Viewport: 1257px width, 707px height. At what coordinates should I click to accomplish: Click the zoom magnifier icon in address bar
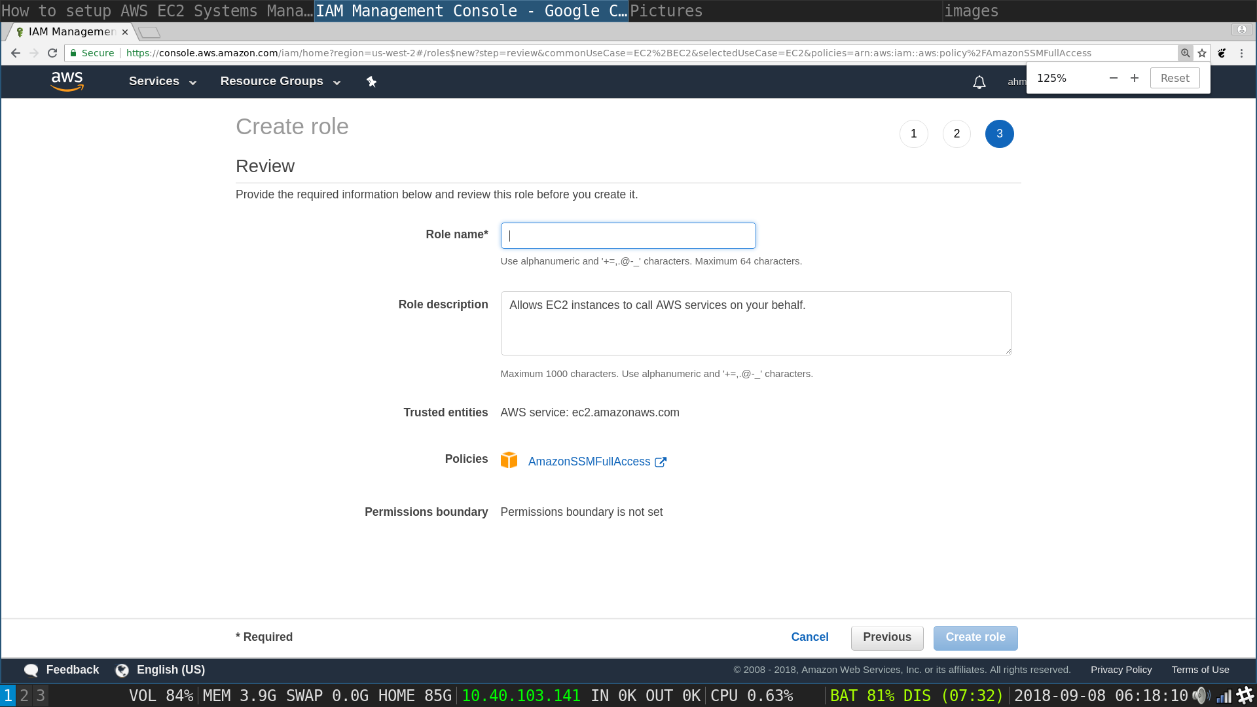[x=1185, y=53]
